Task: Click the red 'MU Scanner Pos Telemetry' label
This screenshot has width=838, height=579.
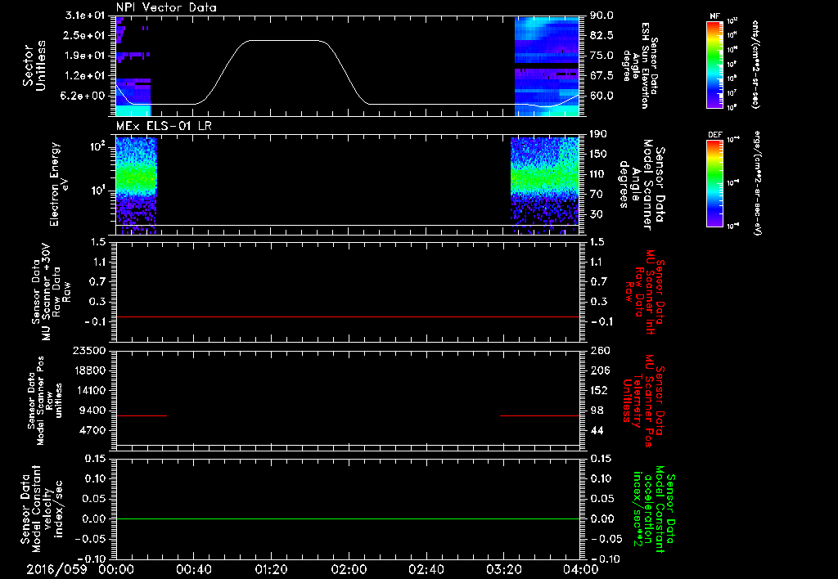Action: click(x=643, y=401)
